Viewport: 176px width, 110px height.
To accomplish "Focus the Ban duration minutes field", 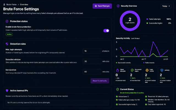I will tap(92, 72).
